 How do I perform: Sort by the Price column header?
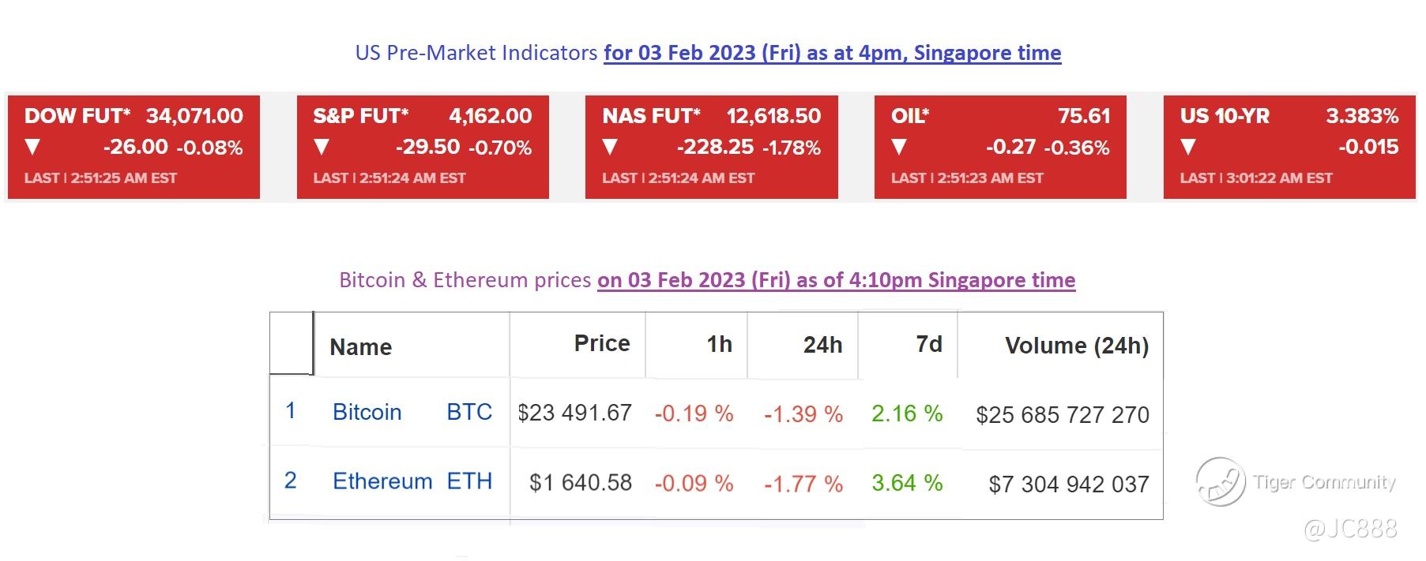point(601,343)
